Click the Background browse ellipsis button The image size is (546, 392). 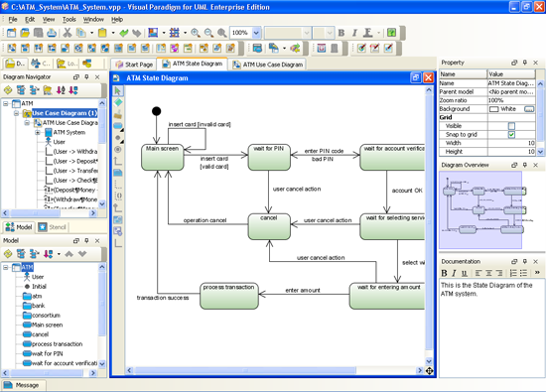pos(529,109)
